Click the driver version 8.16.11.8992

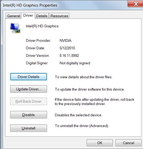pos(69,55)
